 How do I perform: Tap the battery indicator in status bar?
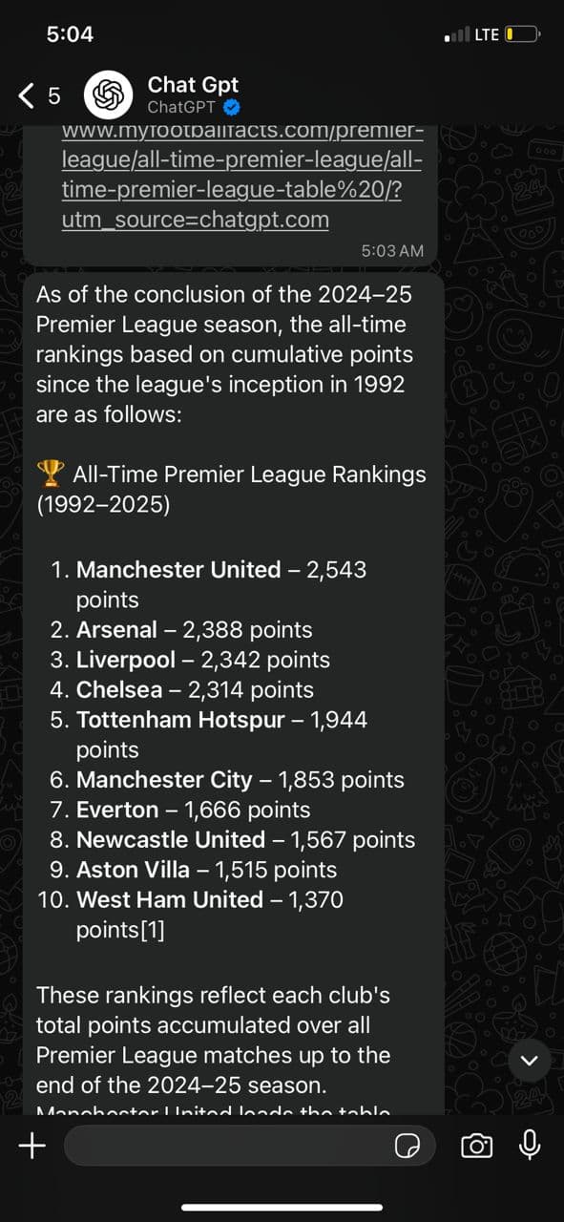click(523, 34)
